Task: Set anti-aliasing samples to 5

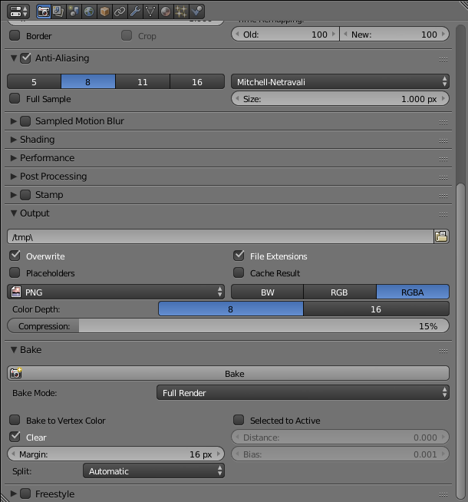Action: [x=34, y=81]
